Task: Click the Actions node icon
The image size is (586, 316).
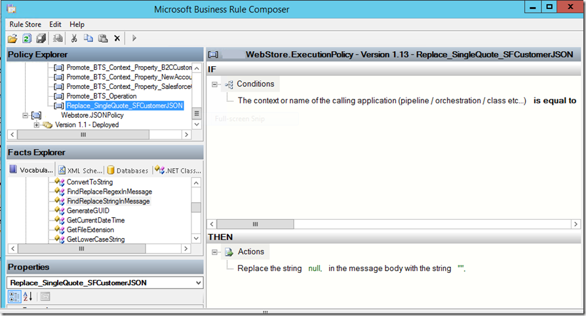Action: [x=229, y=252]
